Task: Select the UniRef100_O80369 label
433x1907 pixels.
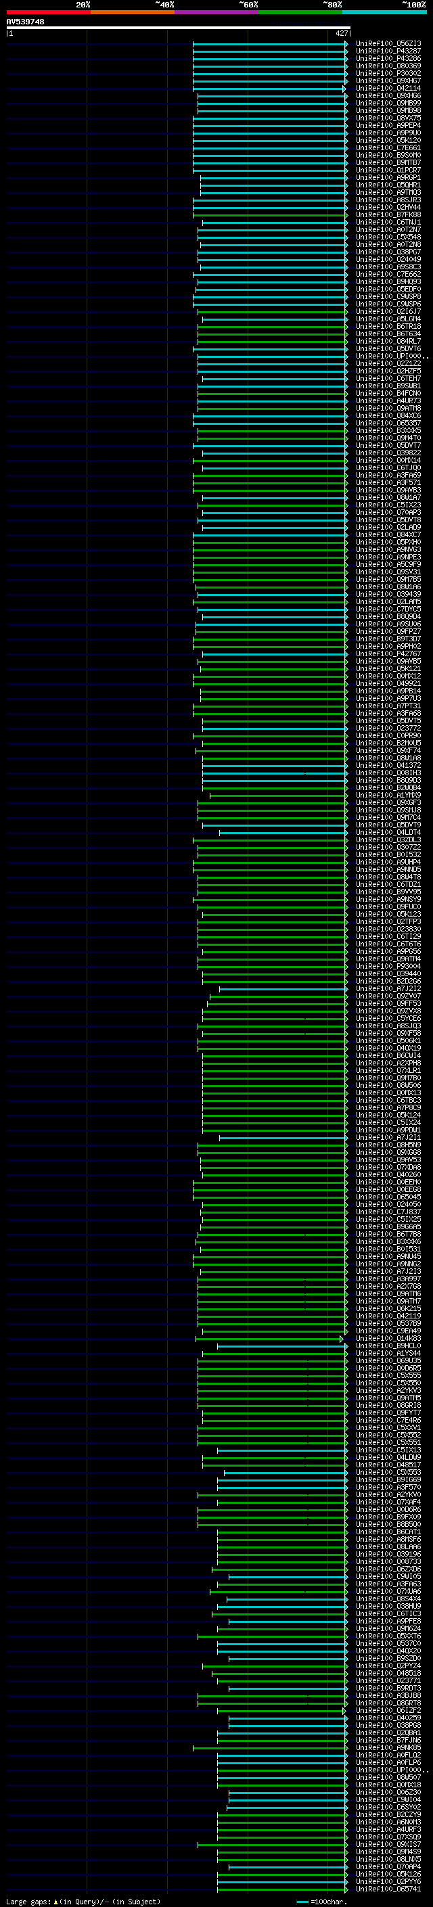Action: [388, 66]
